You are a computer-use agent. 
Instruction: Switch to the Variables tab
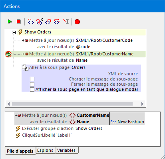(67, 150)
